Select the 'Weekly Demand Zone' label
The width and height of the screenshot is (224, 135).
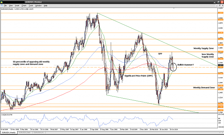[204, 87]
